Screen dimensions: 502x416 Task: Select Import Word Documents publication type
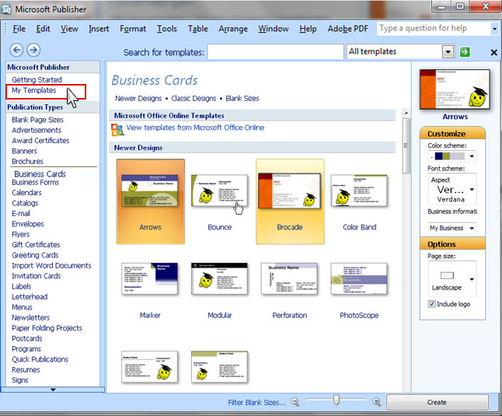[x=51, y=265]
